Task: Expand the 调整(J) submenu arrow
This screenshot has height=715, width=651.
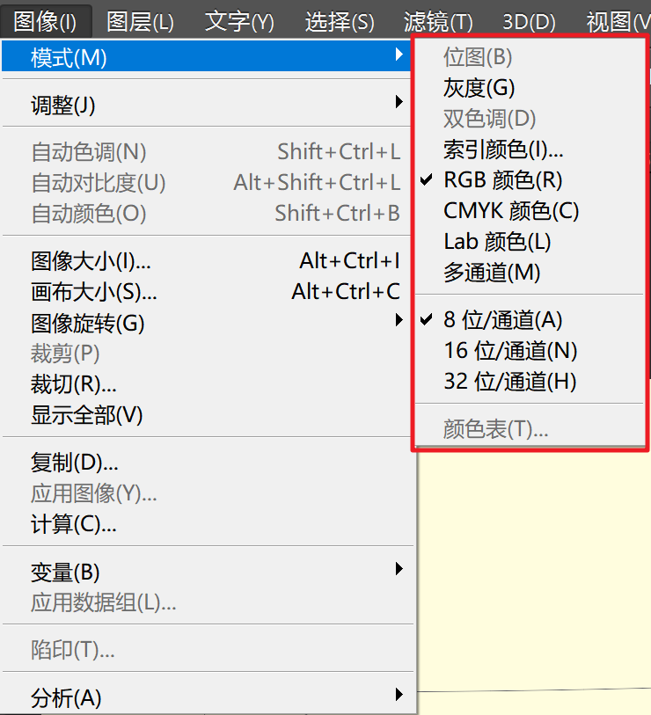Action: tap(399, 102)
